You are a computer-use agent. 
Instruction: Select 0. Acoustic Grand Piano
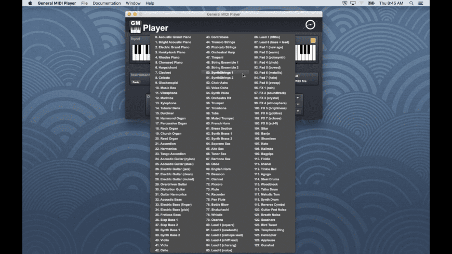173,37
